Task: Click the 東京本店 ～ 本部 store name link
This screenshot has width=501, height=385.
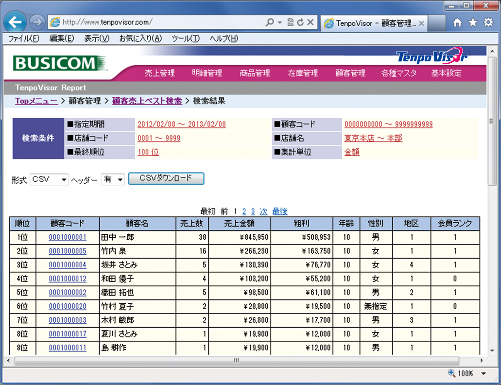Action: [x=373, y=139]
